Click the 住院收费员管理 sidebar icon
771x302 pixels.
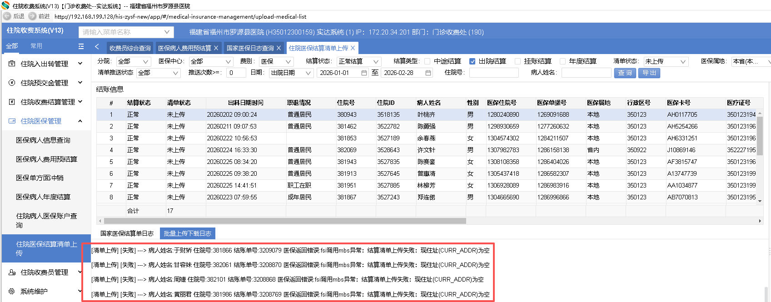[x=12, y=272]
